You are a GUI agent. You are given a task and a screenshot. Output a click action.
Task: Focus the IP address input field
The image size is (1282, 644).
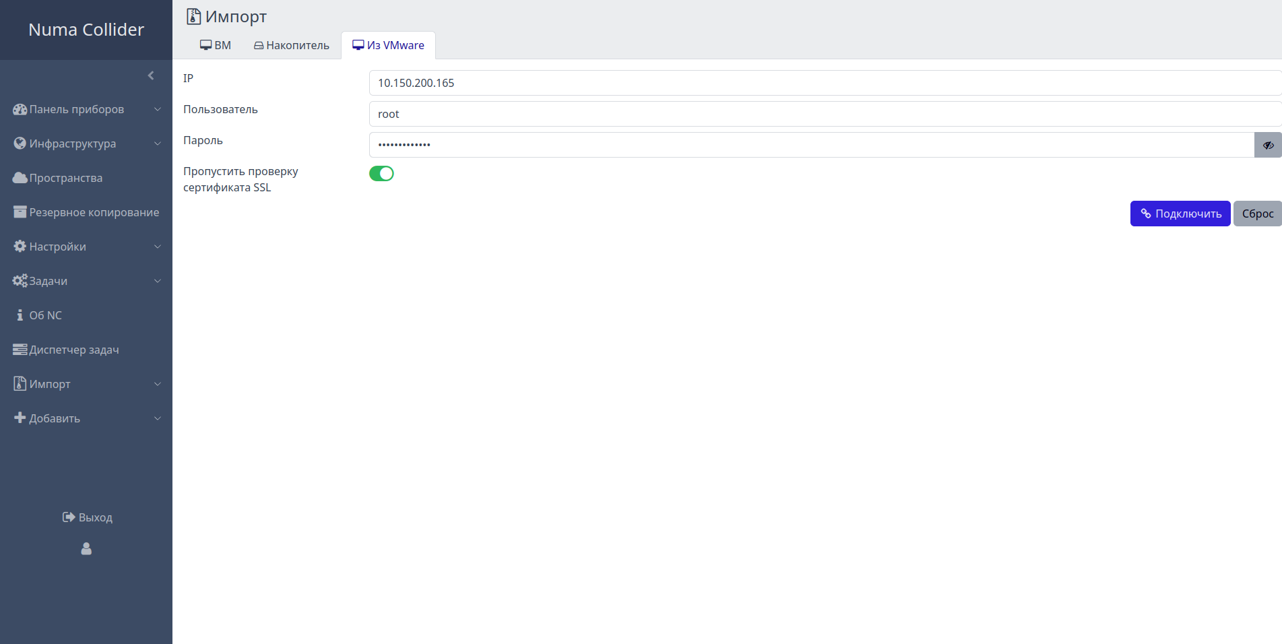coord(825,83)
